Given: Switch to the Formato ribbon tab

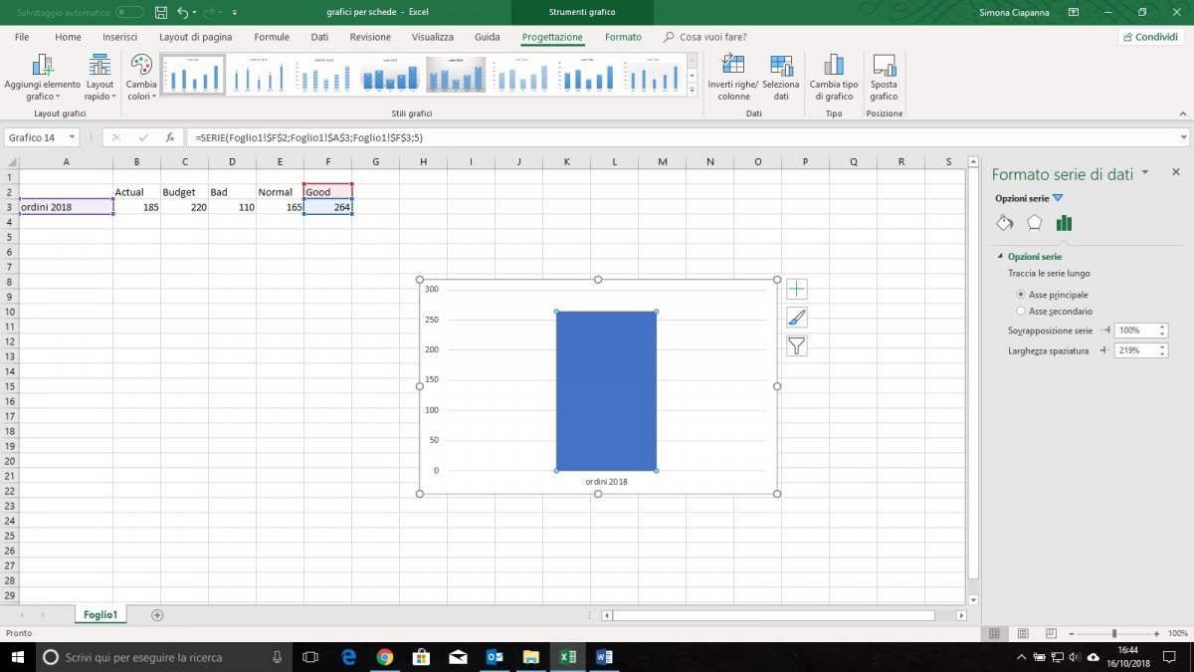Looking at the screenshot, I should tap(623, 36).
